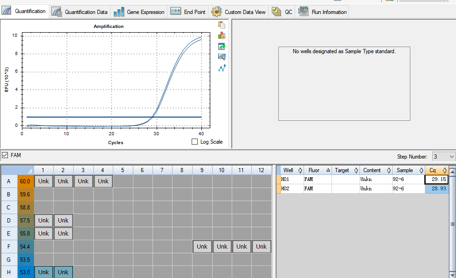The image size is (456, 278).
Task: Select plate column 12 header
Action: point(261,170)
